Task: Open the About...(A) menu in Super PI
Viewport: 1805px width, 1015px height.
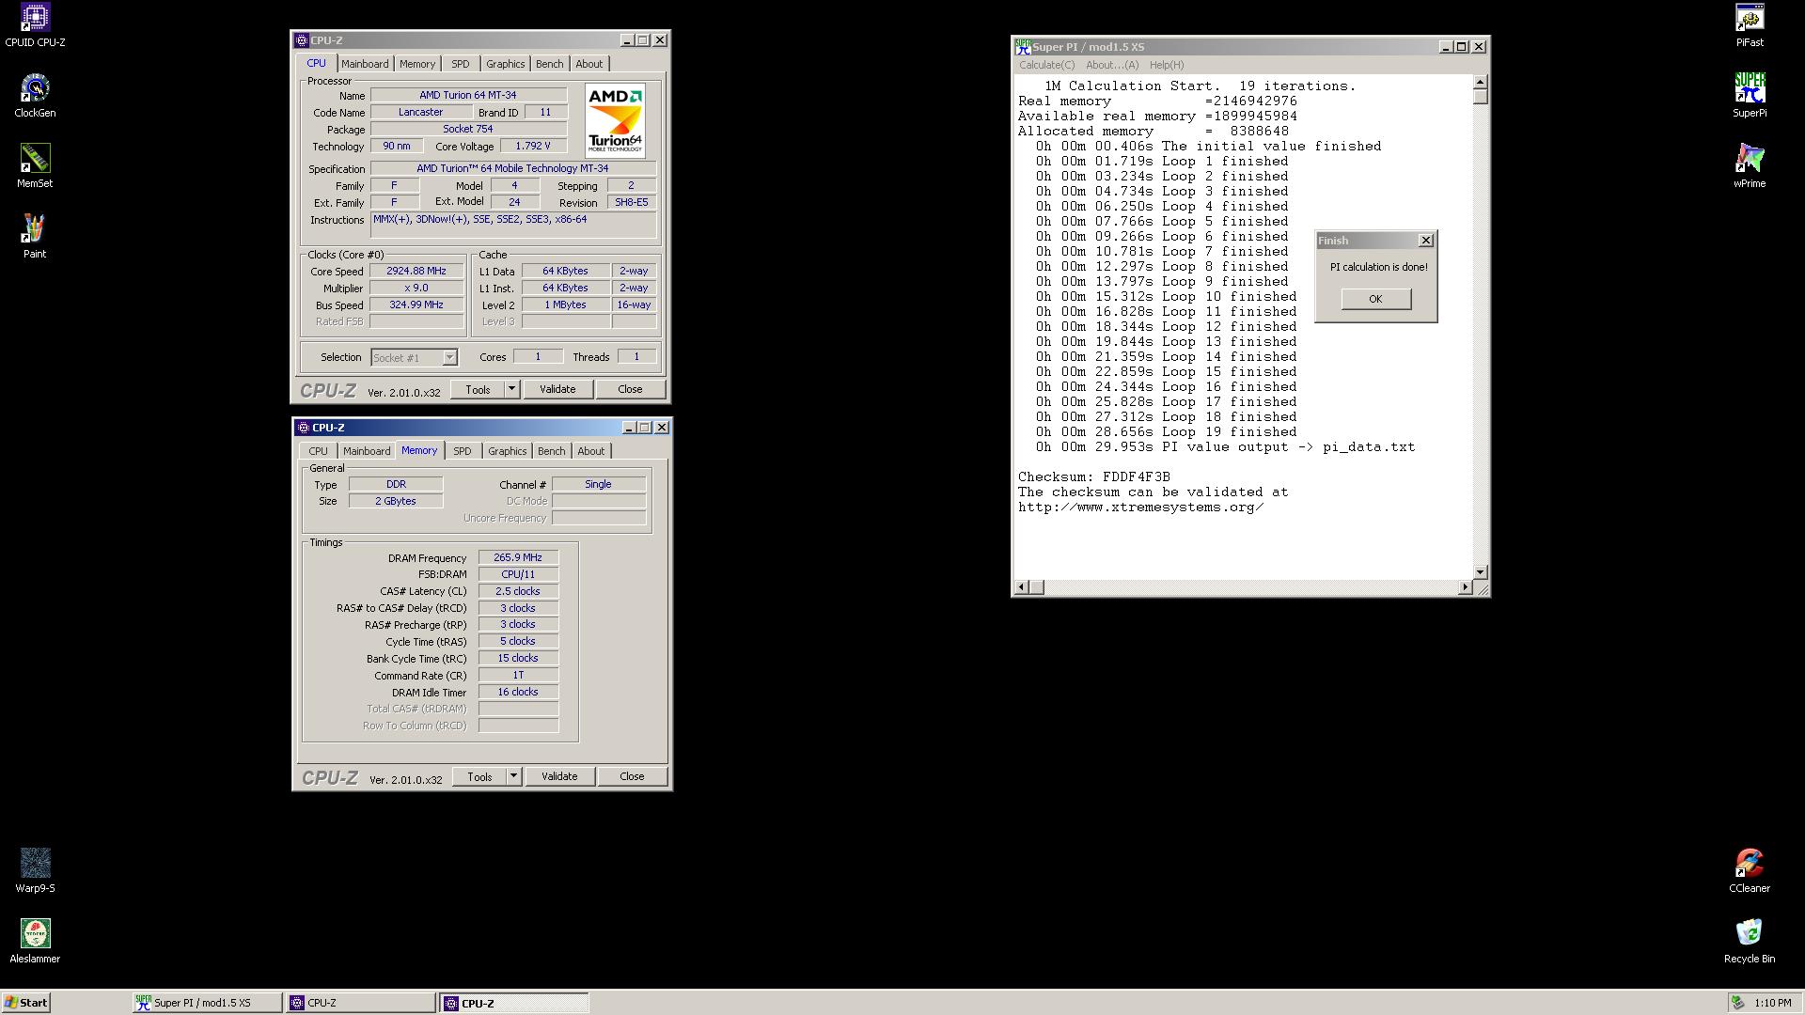Action: [x=1112, y=65]
